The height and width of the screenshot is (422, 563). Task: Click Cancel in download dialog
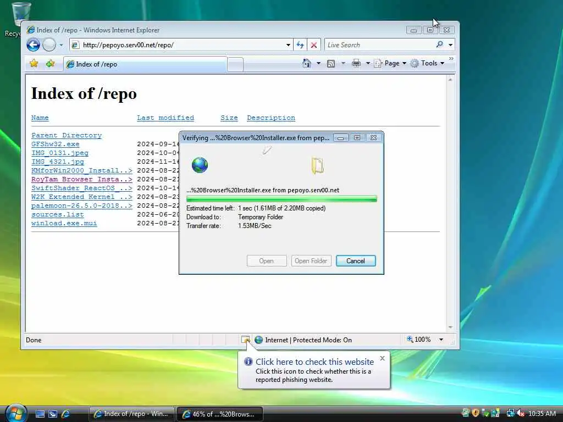coord(356,261)
